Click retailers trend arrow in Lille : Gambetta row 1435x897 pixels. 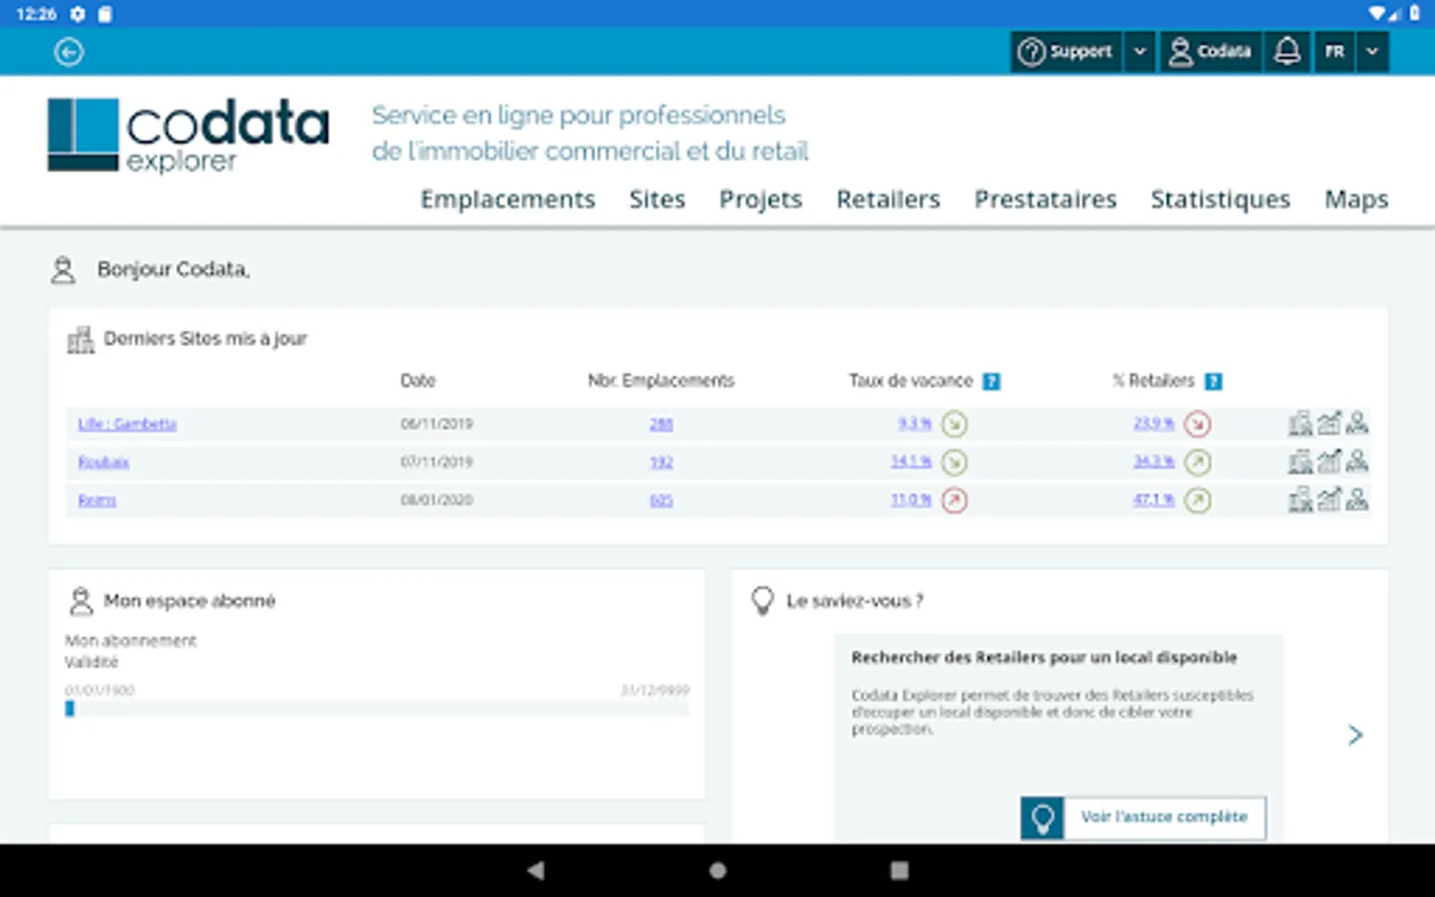(x=1198, y=425)
